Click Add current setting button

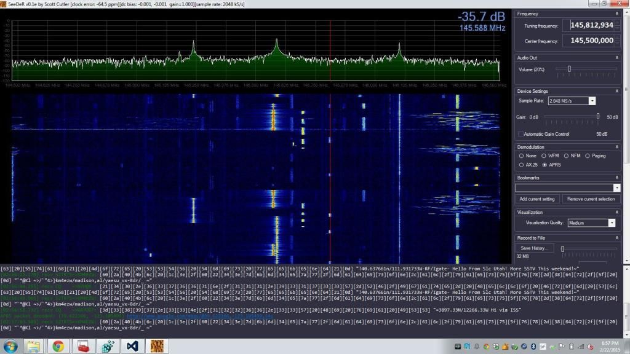pos(536,199)
